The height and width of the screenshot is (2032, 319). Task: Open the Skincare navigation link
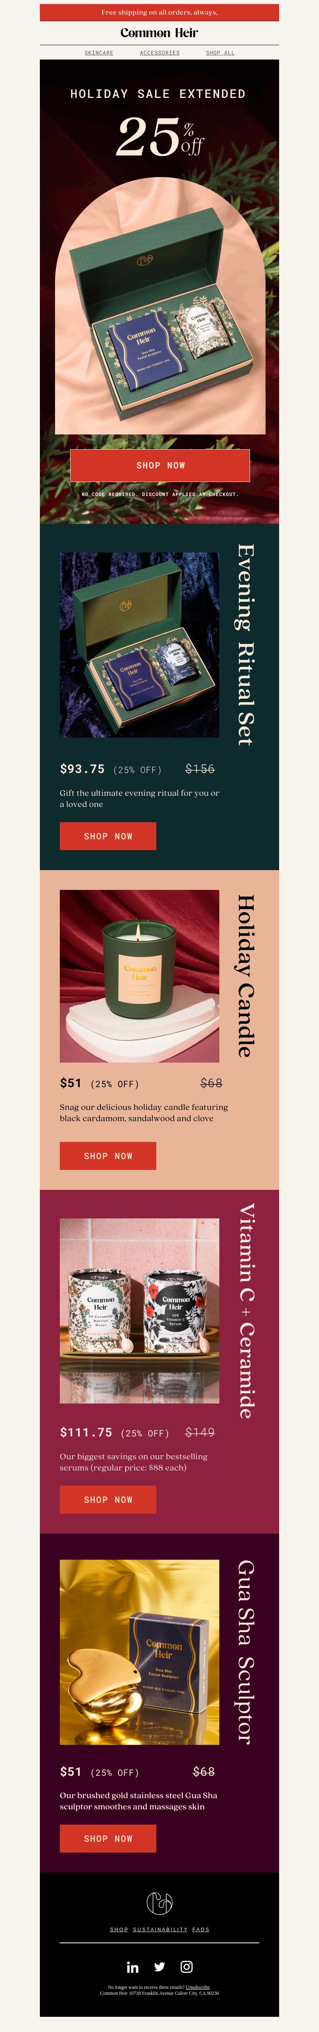[99, 53]
